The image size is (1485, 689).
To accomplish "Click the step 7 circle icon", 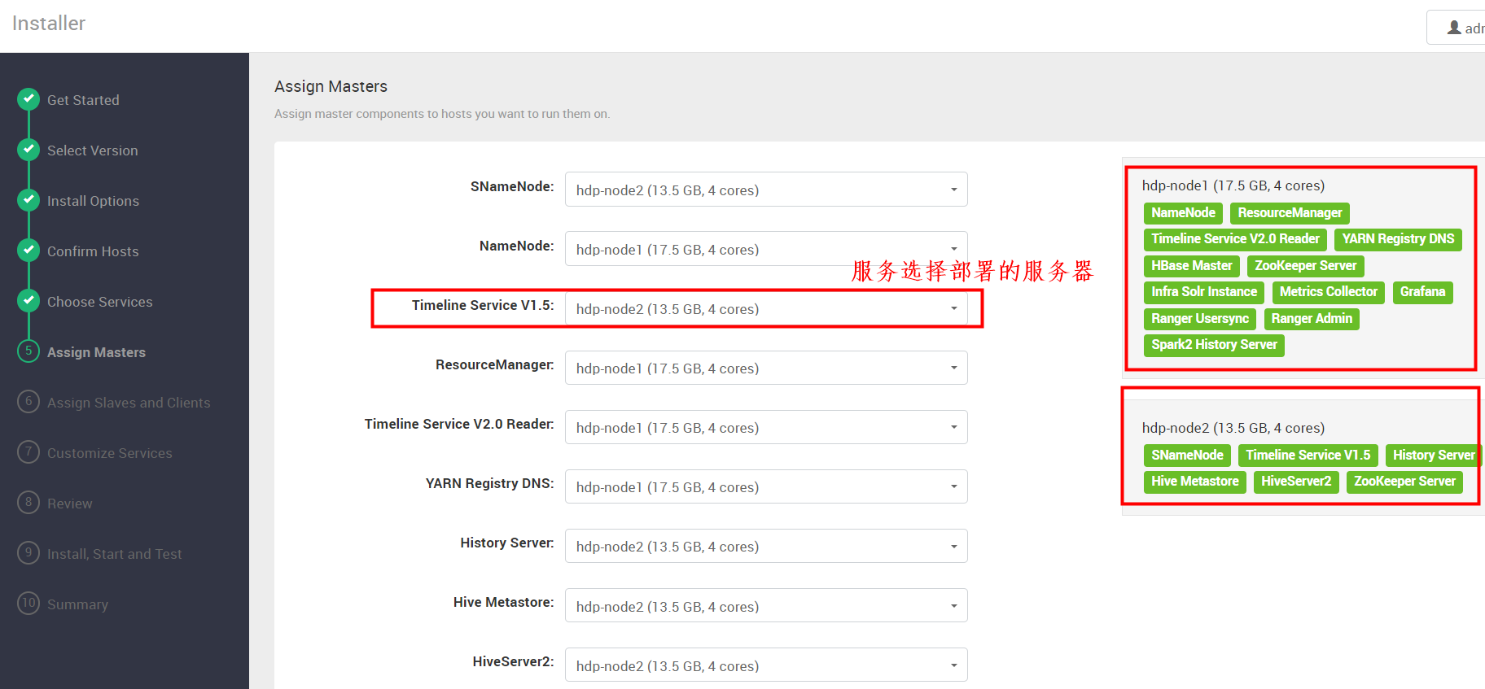I will (28, 451).
